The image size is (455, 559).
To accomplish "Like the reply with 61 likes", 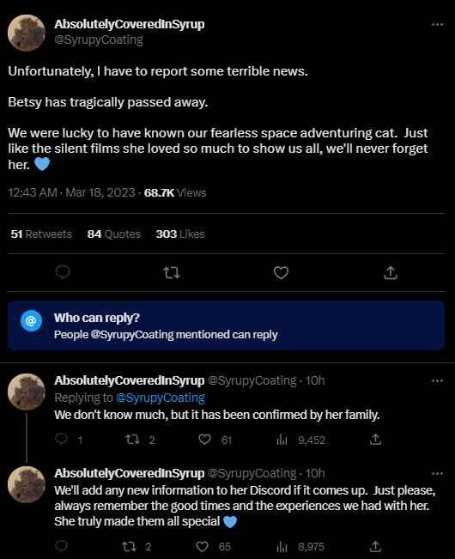I will click(x=204, y=440).
